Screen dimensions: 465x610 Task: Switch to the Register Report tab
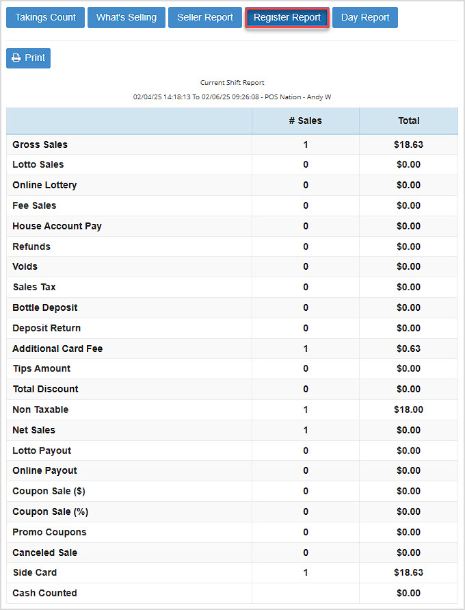pyautogui.click(x=287, y=17)
